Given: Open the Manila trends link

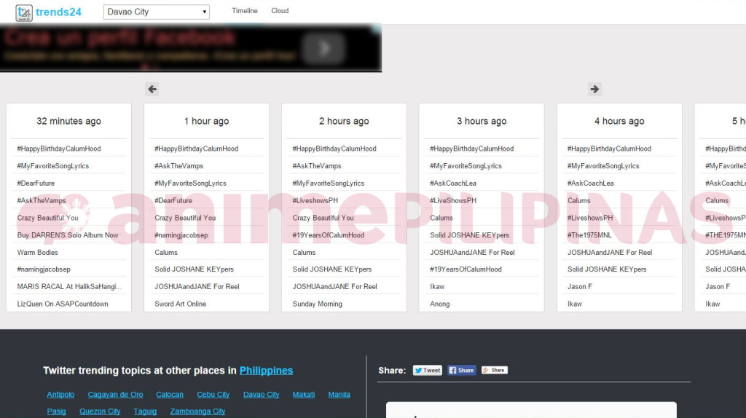Looking at the screenshot, I should 339,395.
